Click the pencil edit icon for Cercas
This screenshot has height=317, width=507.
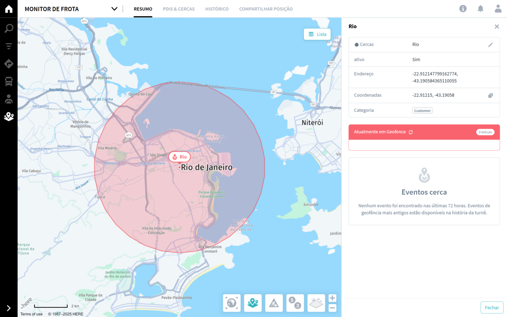point(490,45)
